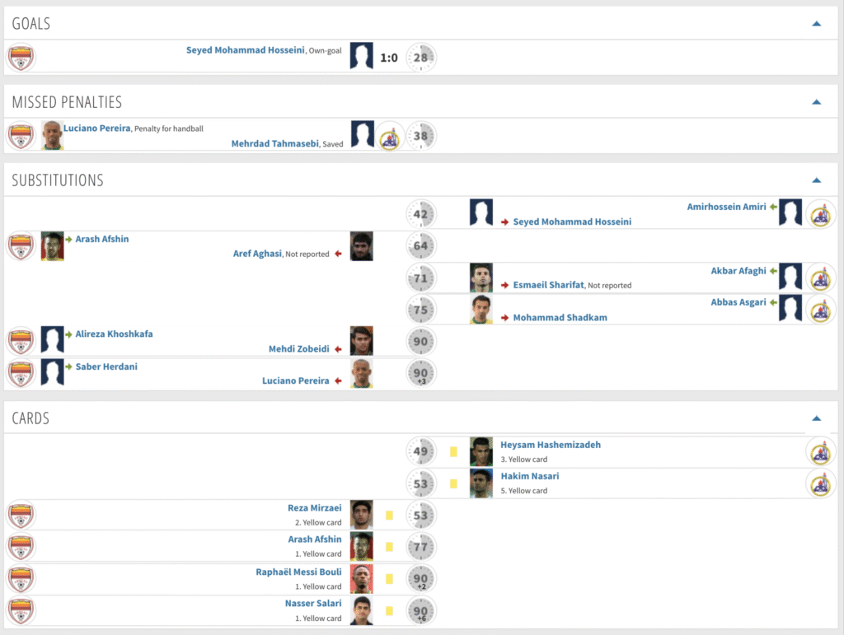Click the away team crest next to Amirhossein Amiri
This screenshot has width=844, height=635.
click(820, 214)
